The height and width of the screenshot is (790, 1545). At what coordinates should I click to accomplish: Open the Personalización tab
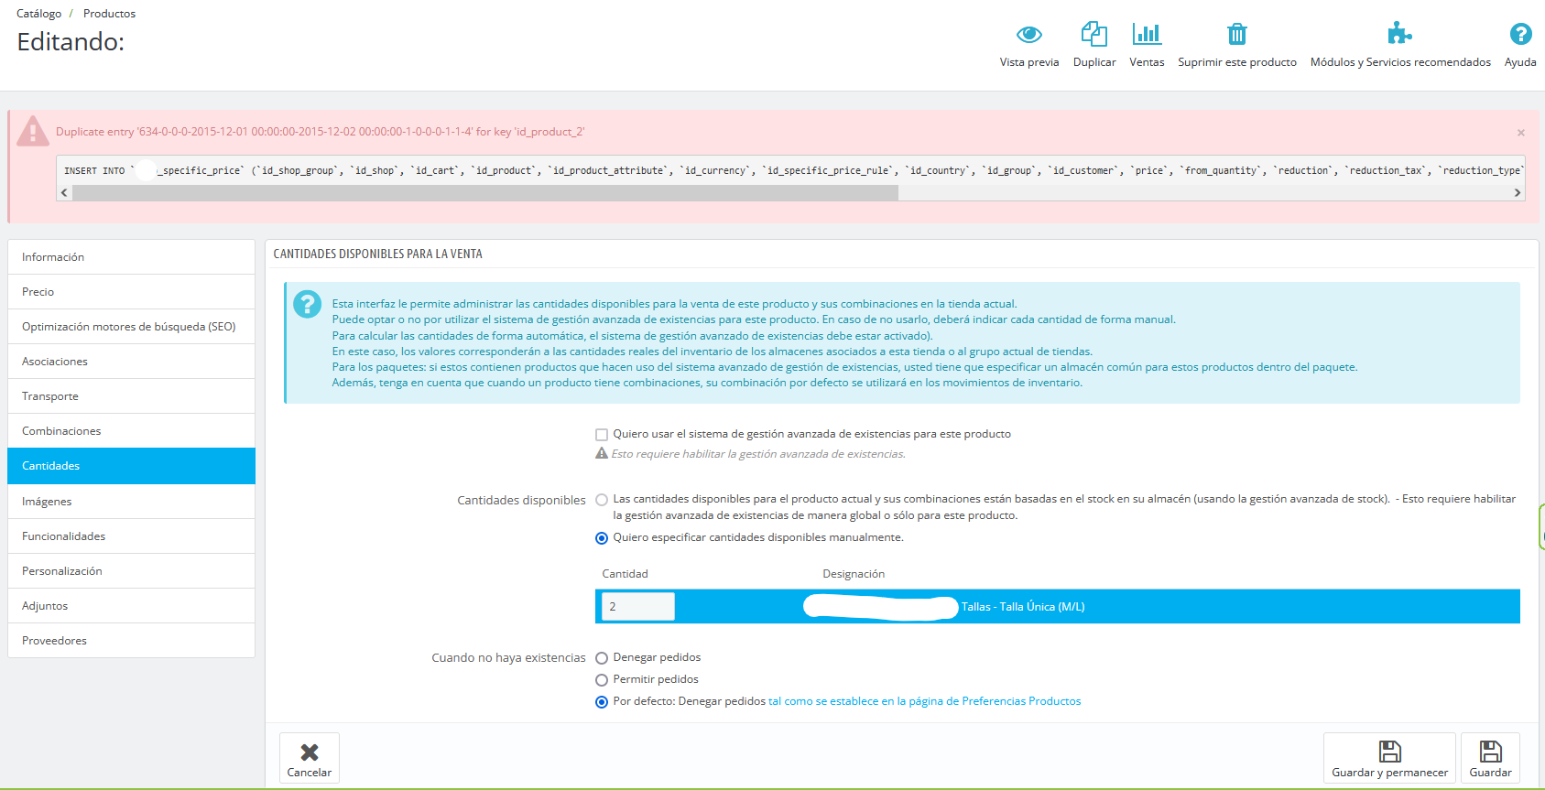[131, 571]
